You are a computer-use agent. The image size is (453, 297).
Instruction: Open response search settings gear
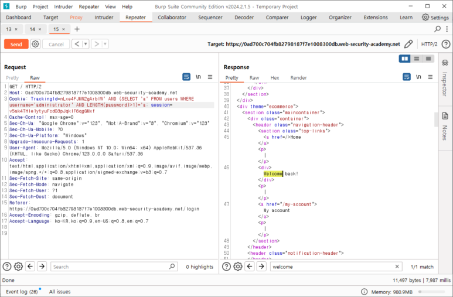(238, 267)
